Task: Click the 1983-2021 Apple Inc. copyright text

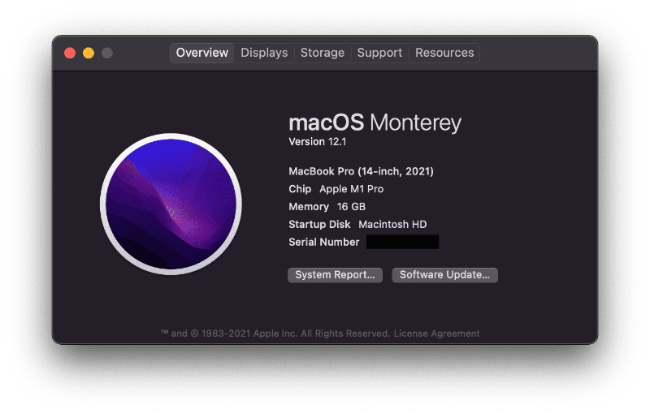Action: pos(276,333)
